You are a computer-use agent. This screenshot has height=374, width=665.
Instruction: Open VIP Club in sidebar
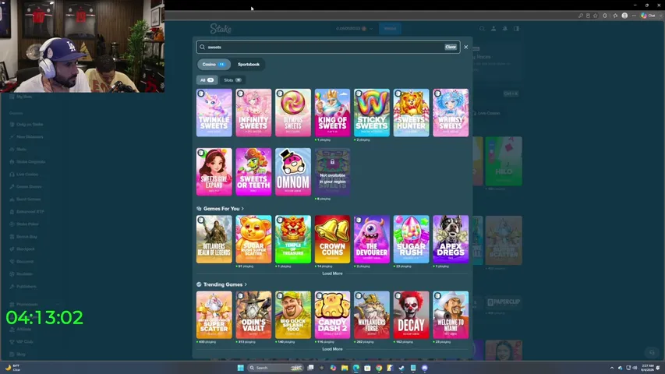coord(21,342)
